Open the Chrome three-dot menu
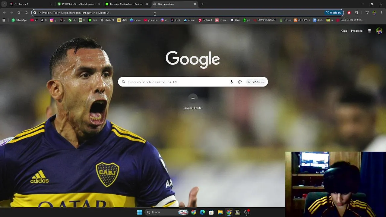Viewport: 386px width, 217px height. (382, 13)
